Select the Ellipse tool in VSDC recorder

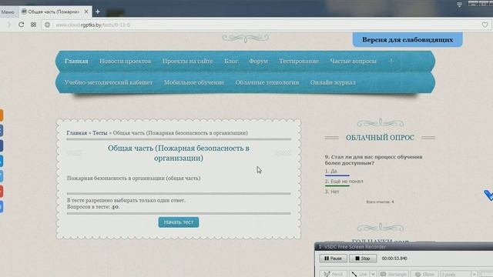(x=424, y=274)
